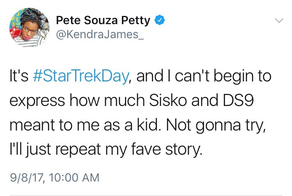Click the word "It's" starting the tweet
The height and width of the screenshot is (196, 292).
(x=18, y=76)
